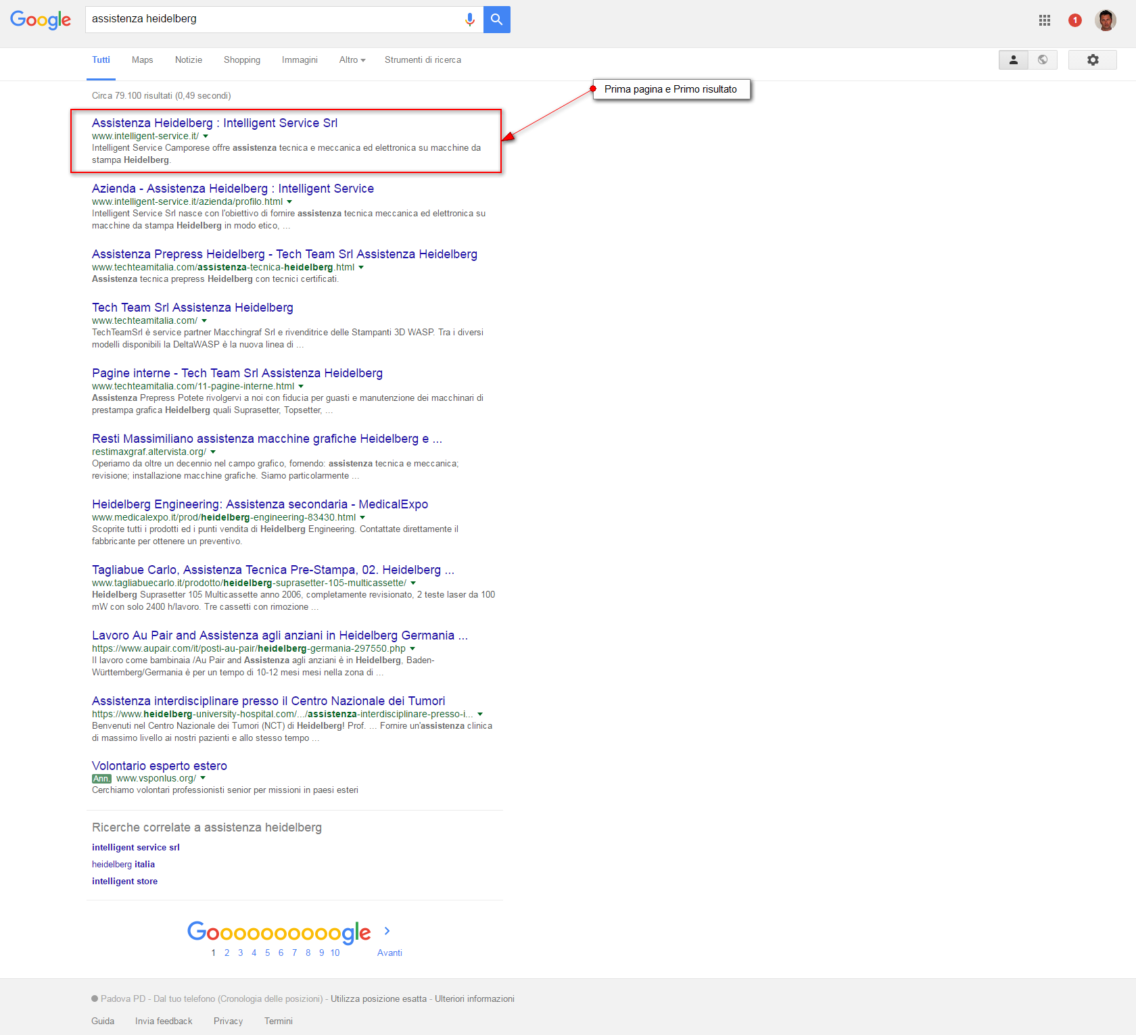This screenshot has height=1035, width=1136.
Task: Open the settings gear icon
Action: (1093, 60)
